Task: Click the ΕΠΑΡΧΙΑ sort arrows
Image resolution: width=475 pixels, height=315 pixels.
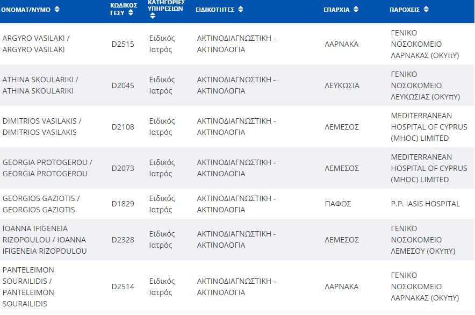Action: [356, 10]
